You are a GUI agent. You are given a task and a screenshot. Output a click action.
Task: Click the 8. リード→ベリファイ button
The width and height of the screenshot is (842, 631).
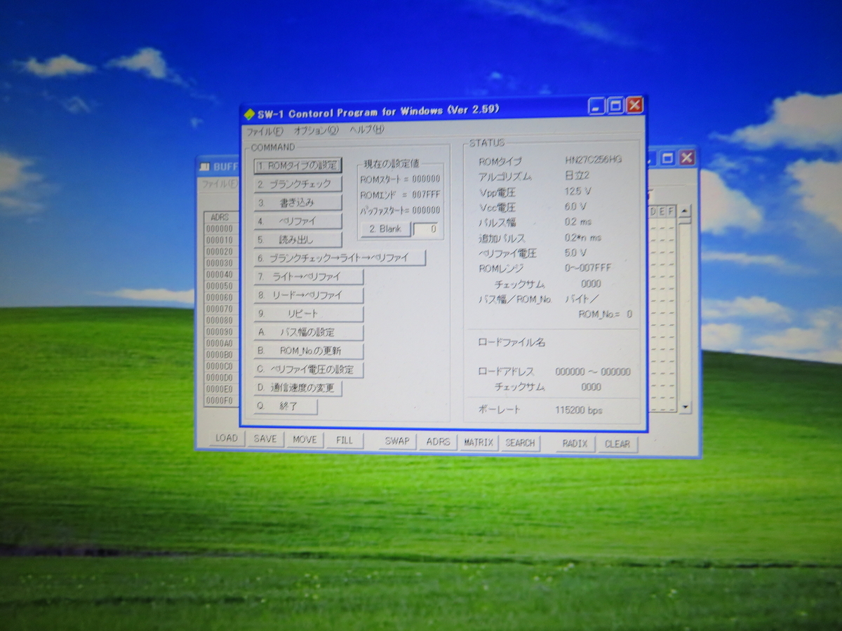(x=309, y=295)
